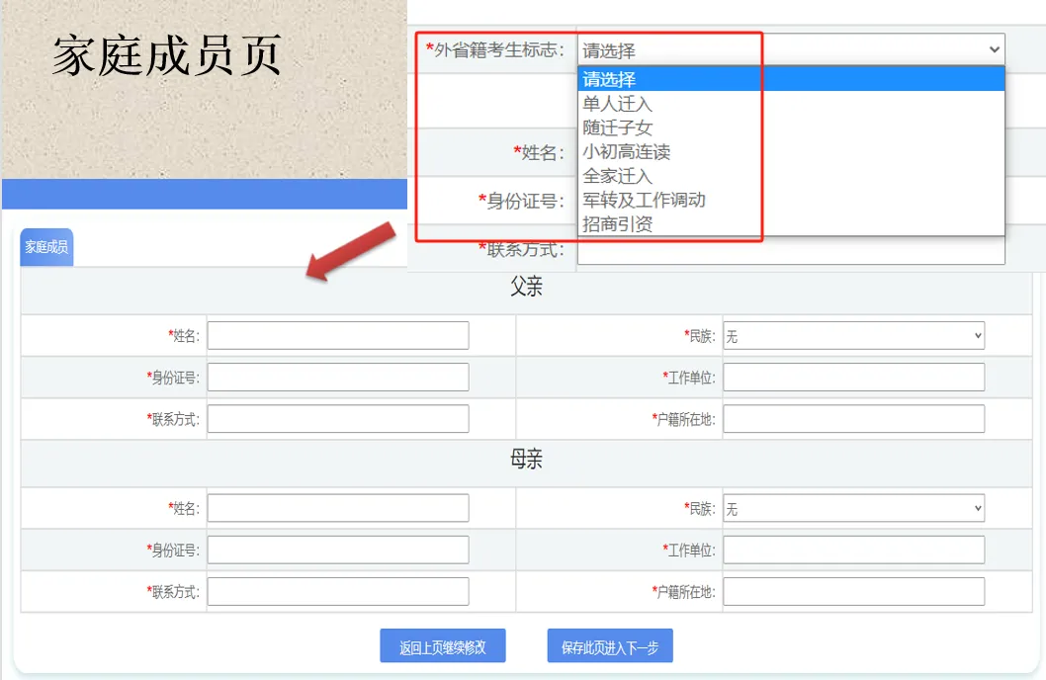Click the father's 联系方式 input field
The width and height of the screenshot is (1046, 680).
click(336, 418)
